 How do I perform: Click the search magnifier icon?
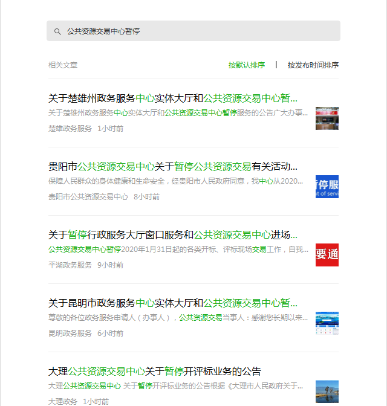57,31
